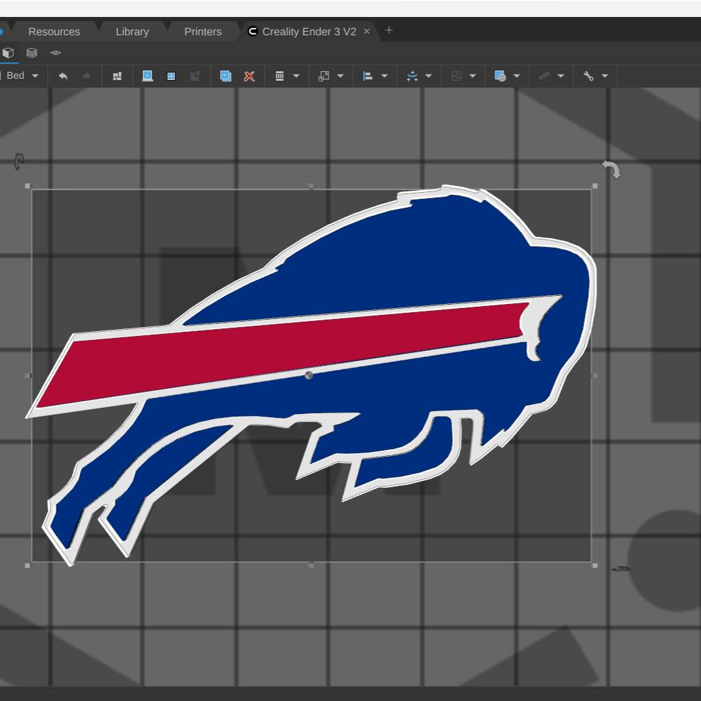Image resolution: width=701 pixels, height=701 pixels.
Task: Duplicate the selected object with the copy icon
Action: (x=225, y=76)
